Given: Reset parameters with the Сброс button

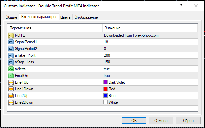Looking at the screenshot, I should click(188, 121).
